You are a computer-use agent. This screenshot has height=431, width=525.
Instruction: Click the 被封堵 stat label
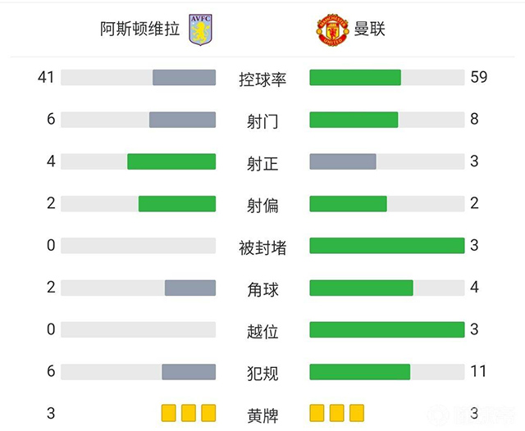pyautogui.click(x=262, y=247)
